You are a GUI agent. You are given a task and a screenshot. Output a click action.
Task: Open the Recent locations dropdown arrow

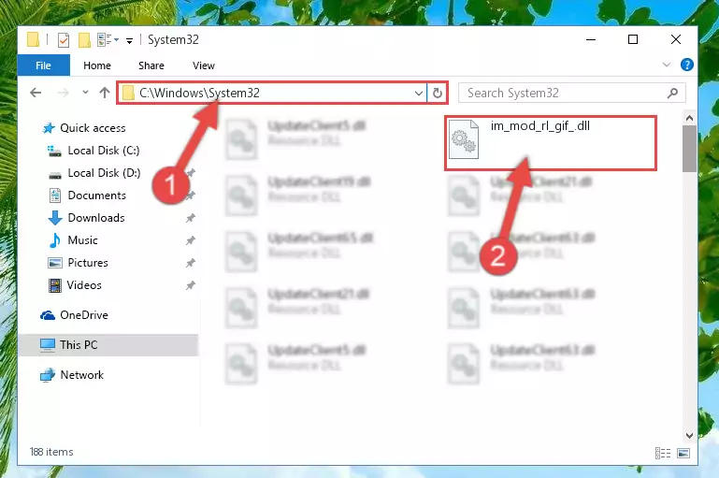pos(85,93)
